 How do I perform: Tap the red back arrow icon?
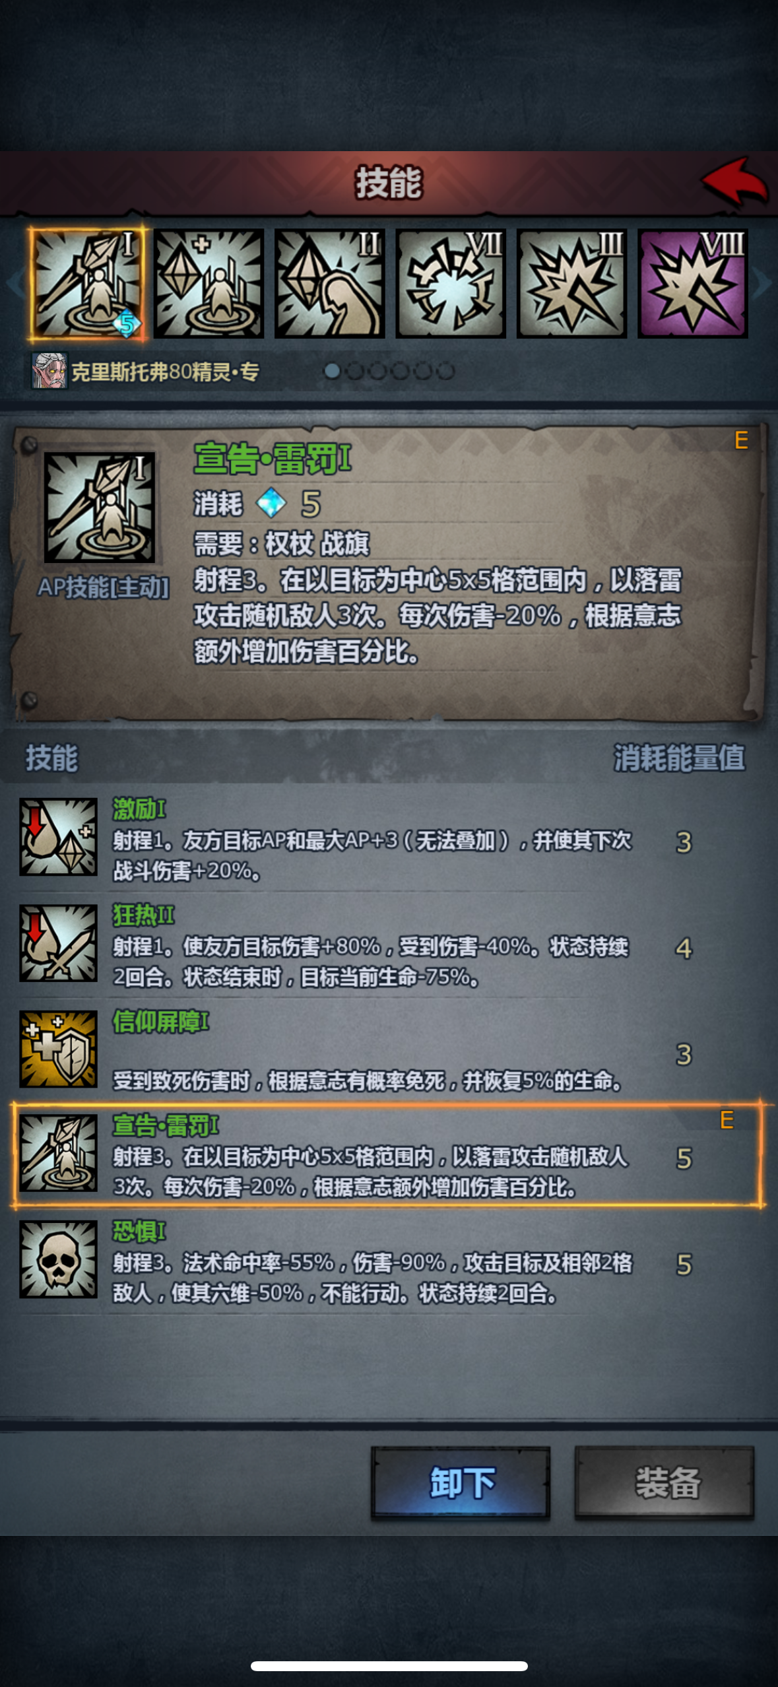pos(734,182)
